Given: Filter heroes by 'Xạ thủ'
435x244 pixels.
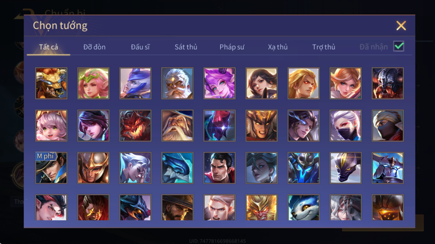Looking at the screenshot, I should (x=278, y=47).
